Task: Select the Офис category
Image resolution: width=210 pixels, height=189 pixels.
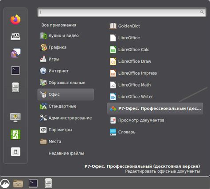Action: [x=66, y=94]
